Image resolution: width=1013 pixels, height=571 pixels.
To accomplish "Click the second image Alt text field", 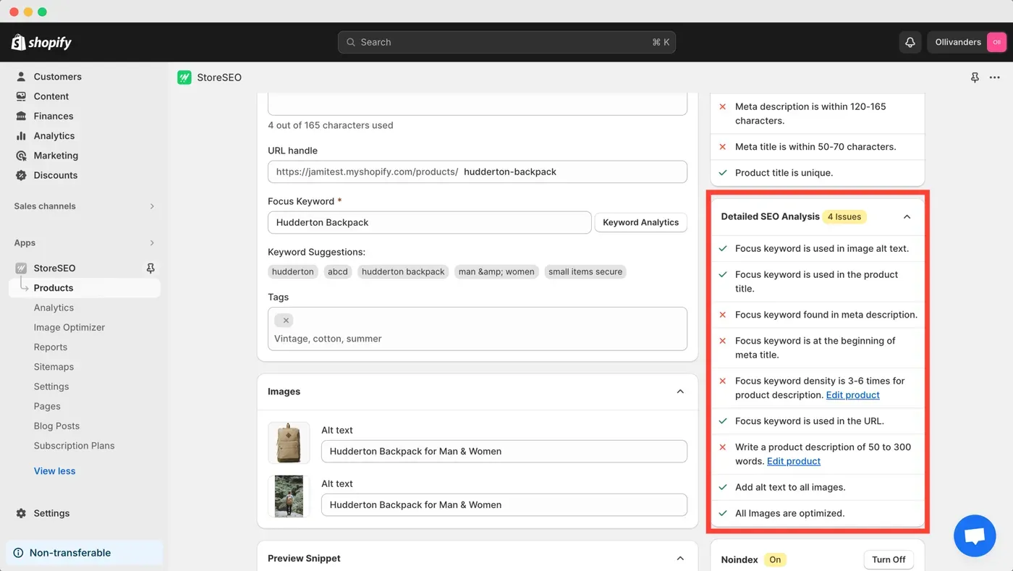I will point(504,504).
